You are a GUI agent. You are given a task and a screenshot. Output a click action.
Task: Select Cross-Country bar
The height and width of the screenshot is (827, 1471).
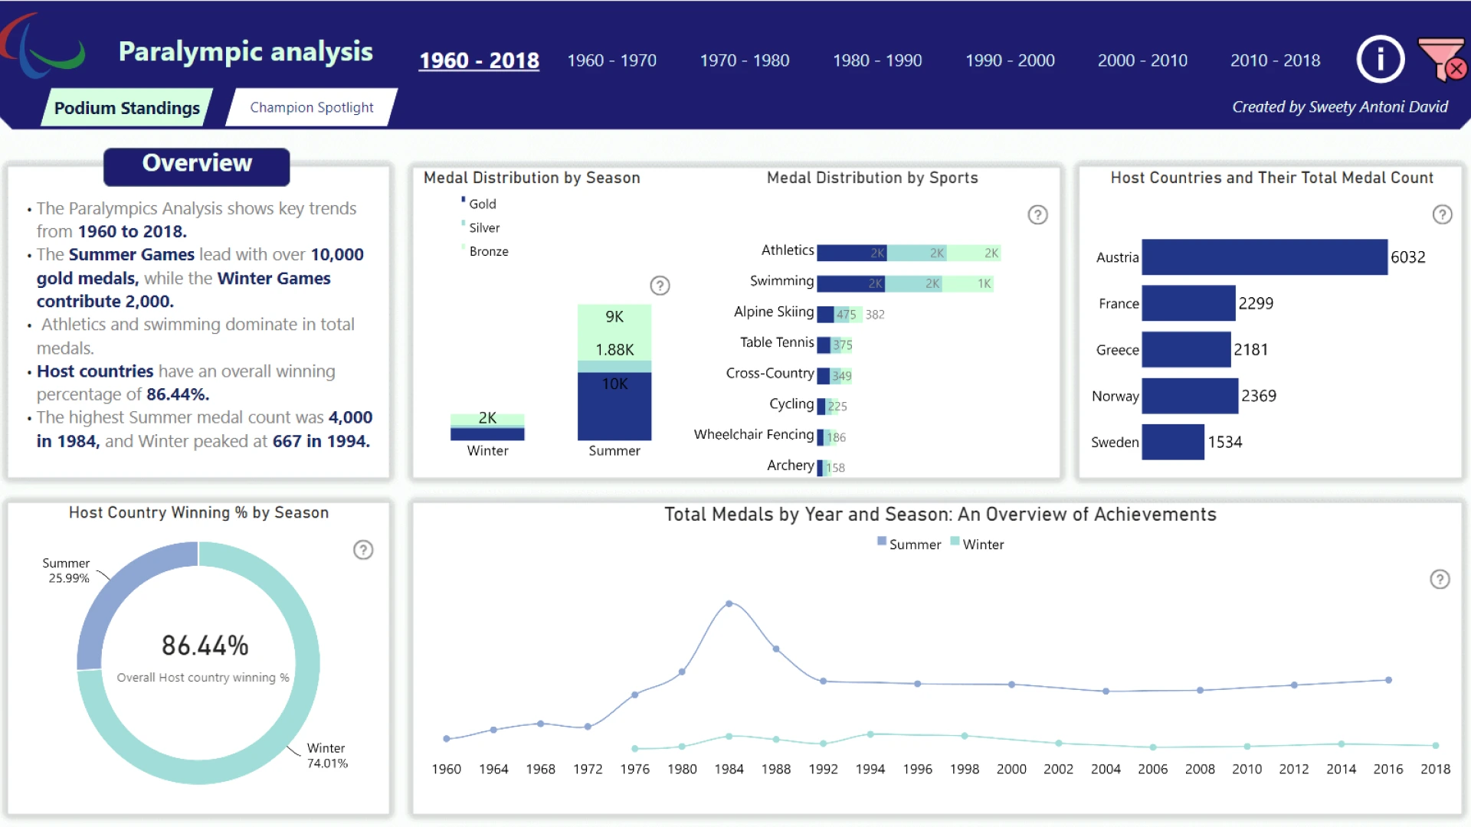pos(834,375)
